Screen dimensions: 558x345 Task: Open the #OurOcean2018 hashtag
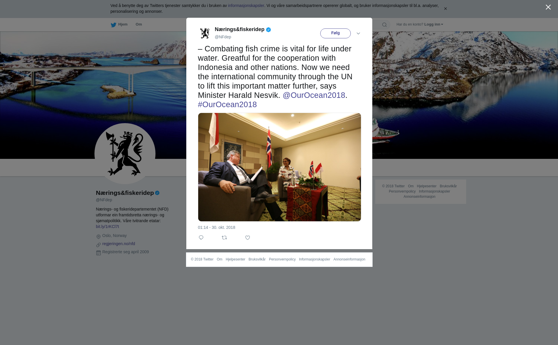[227, 105]
